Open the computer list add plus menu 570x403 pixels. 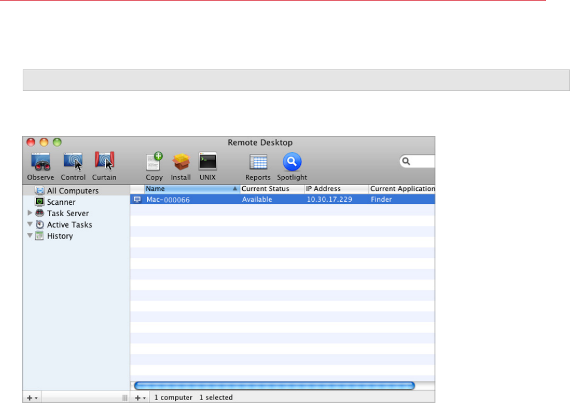pos(140,398)
